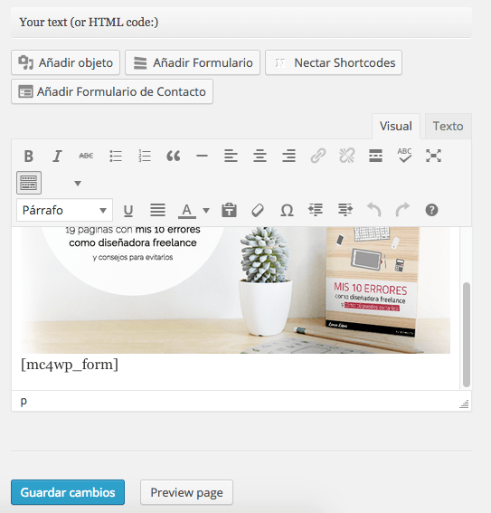Click Añadir objeto button

[x=66, y=62]
